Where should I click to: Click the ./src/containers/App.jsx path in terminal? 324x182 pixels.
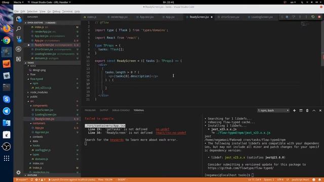pos(105,126)
